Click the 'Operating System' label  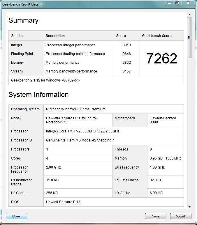[x=25, y=109]
